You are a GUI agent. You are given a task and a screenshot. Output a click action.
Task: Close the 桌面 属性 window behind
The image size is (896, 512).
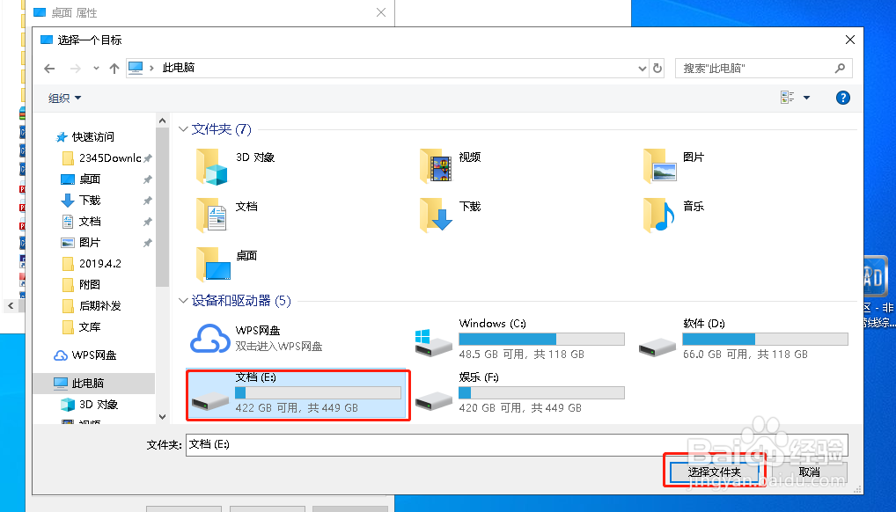pos(381,12)
